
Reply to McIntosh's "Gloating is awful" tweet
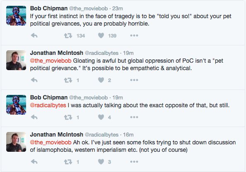point(34,80)
